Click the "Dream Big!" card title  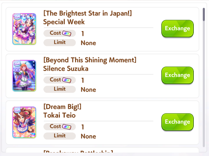[x=62, y=107]
